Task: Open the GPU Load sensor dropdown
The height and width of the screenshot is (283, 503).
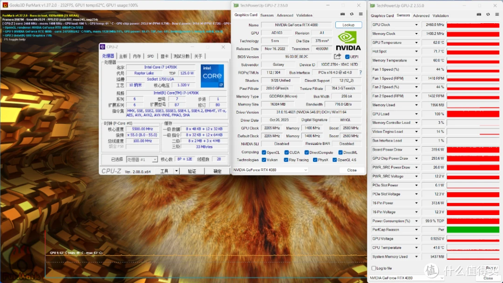Action: point(416,114)
